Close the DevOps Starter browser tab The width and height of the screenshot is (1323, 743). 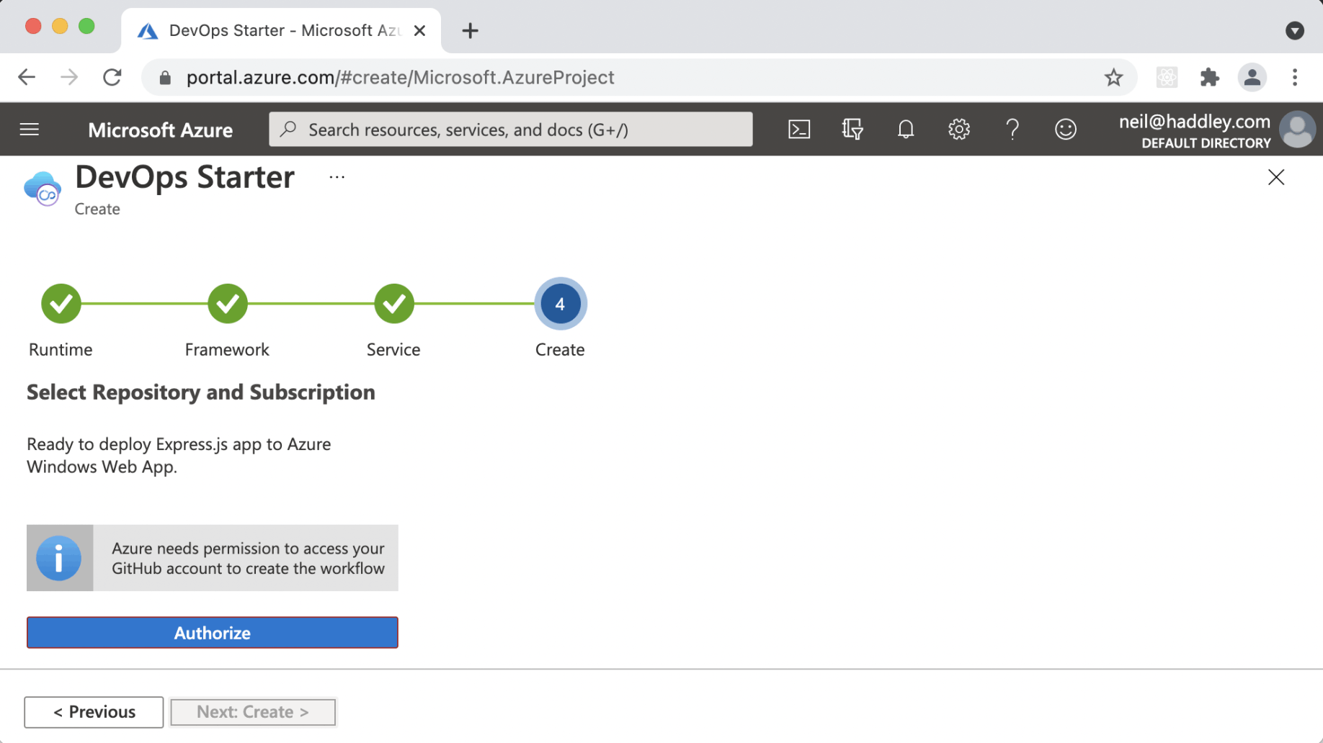(419, 31)
